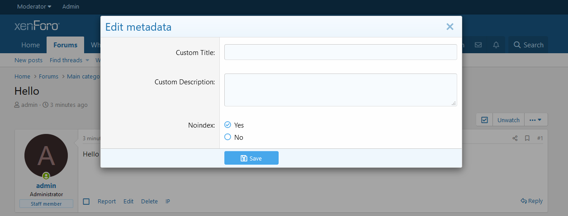The width and height of the screenshot is (568, 216).
Task: Close the Edit metadata dialog
Action: tap(450, 27)
